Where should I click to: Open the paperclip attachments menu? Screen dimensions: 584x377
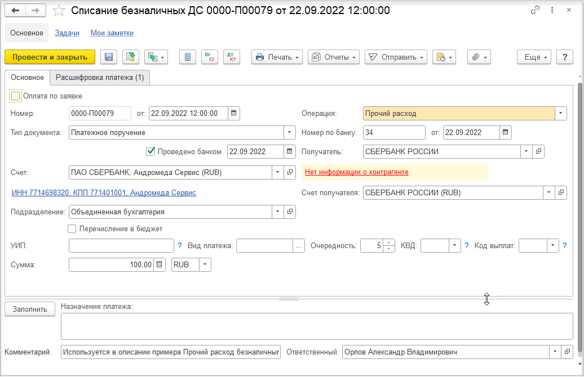(x=479, y=57)
